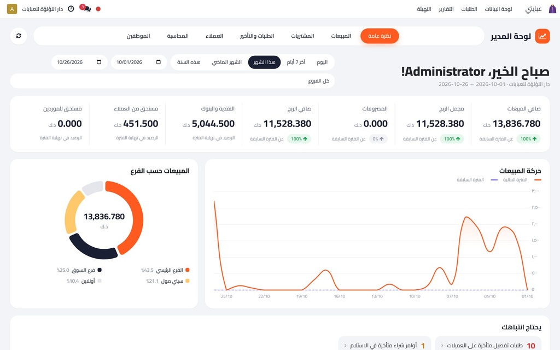Click الفرع الرئيسي orange legend swatch
Viewport: 560px width, 350px height.
coord(187,270)
